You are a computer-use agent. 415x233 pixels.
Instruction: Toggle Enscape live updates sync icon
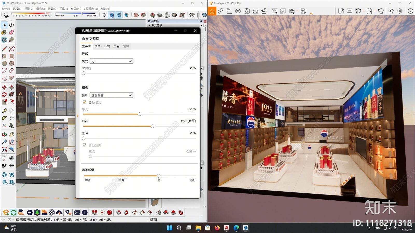point(13,213)
